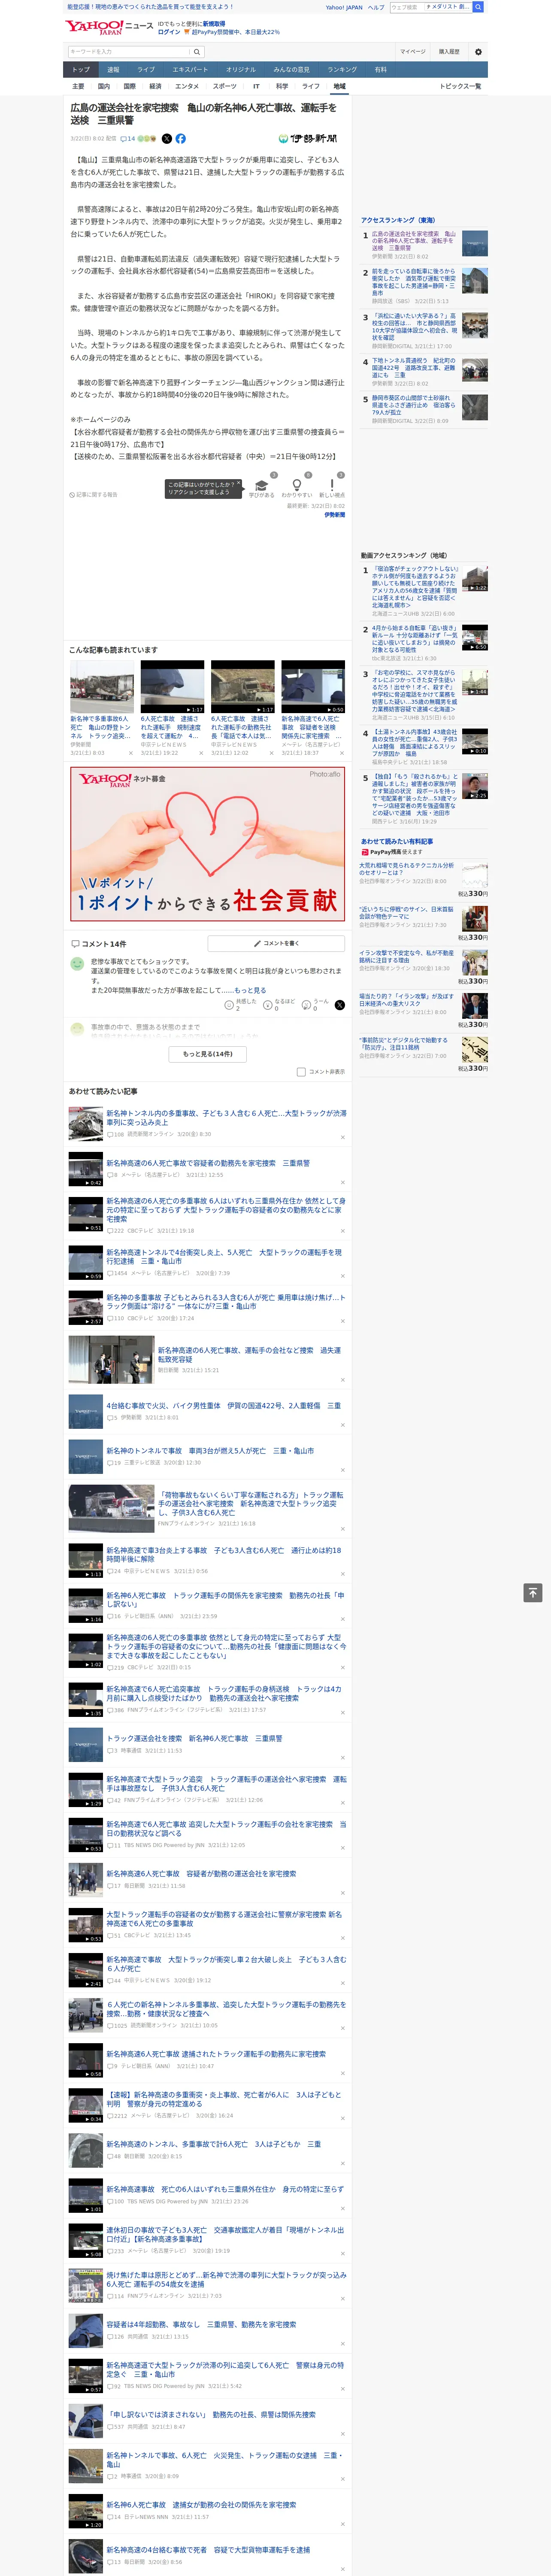Open the 速報 navigation tab
551x2576 pixels.
point(113,70)
